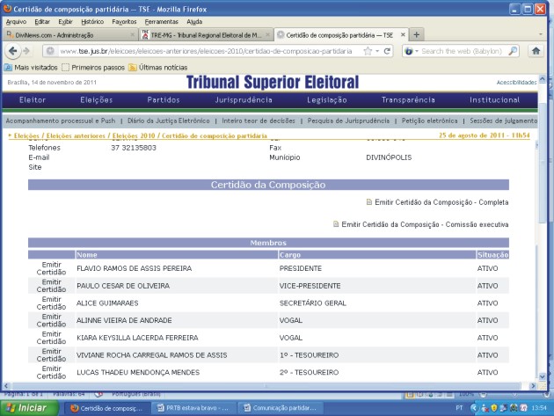Open a new tab with plus button

click(416, 34)
